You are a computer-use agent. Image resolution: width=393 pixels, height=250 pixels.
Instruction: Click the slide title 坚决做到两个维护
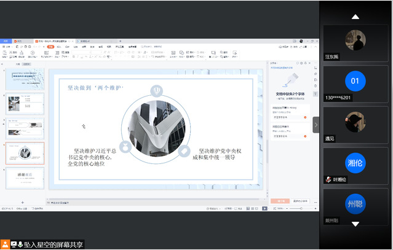pos(95,88)
